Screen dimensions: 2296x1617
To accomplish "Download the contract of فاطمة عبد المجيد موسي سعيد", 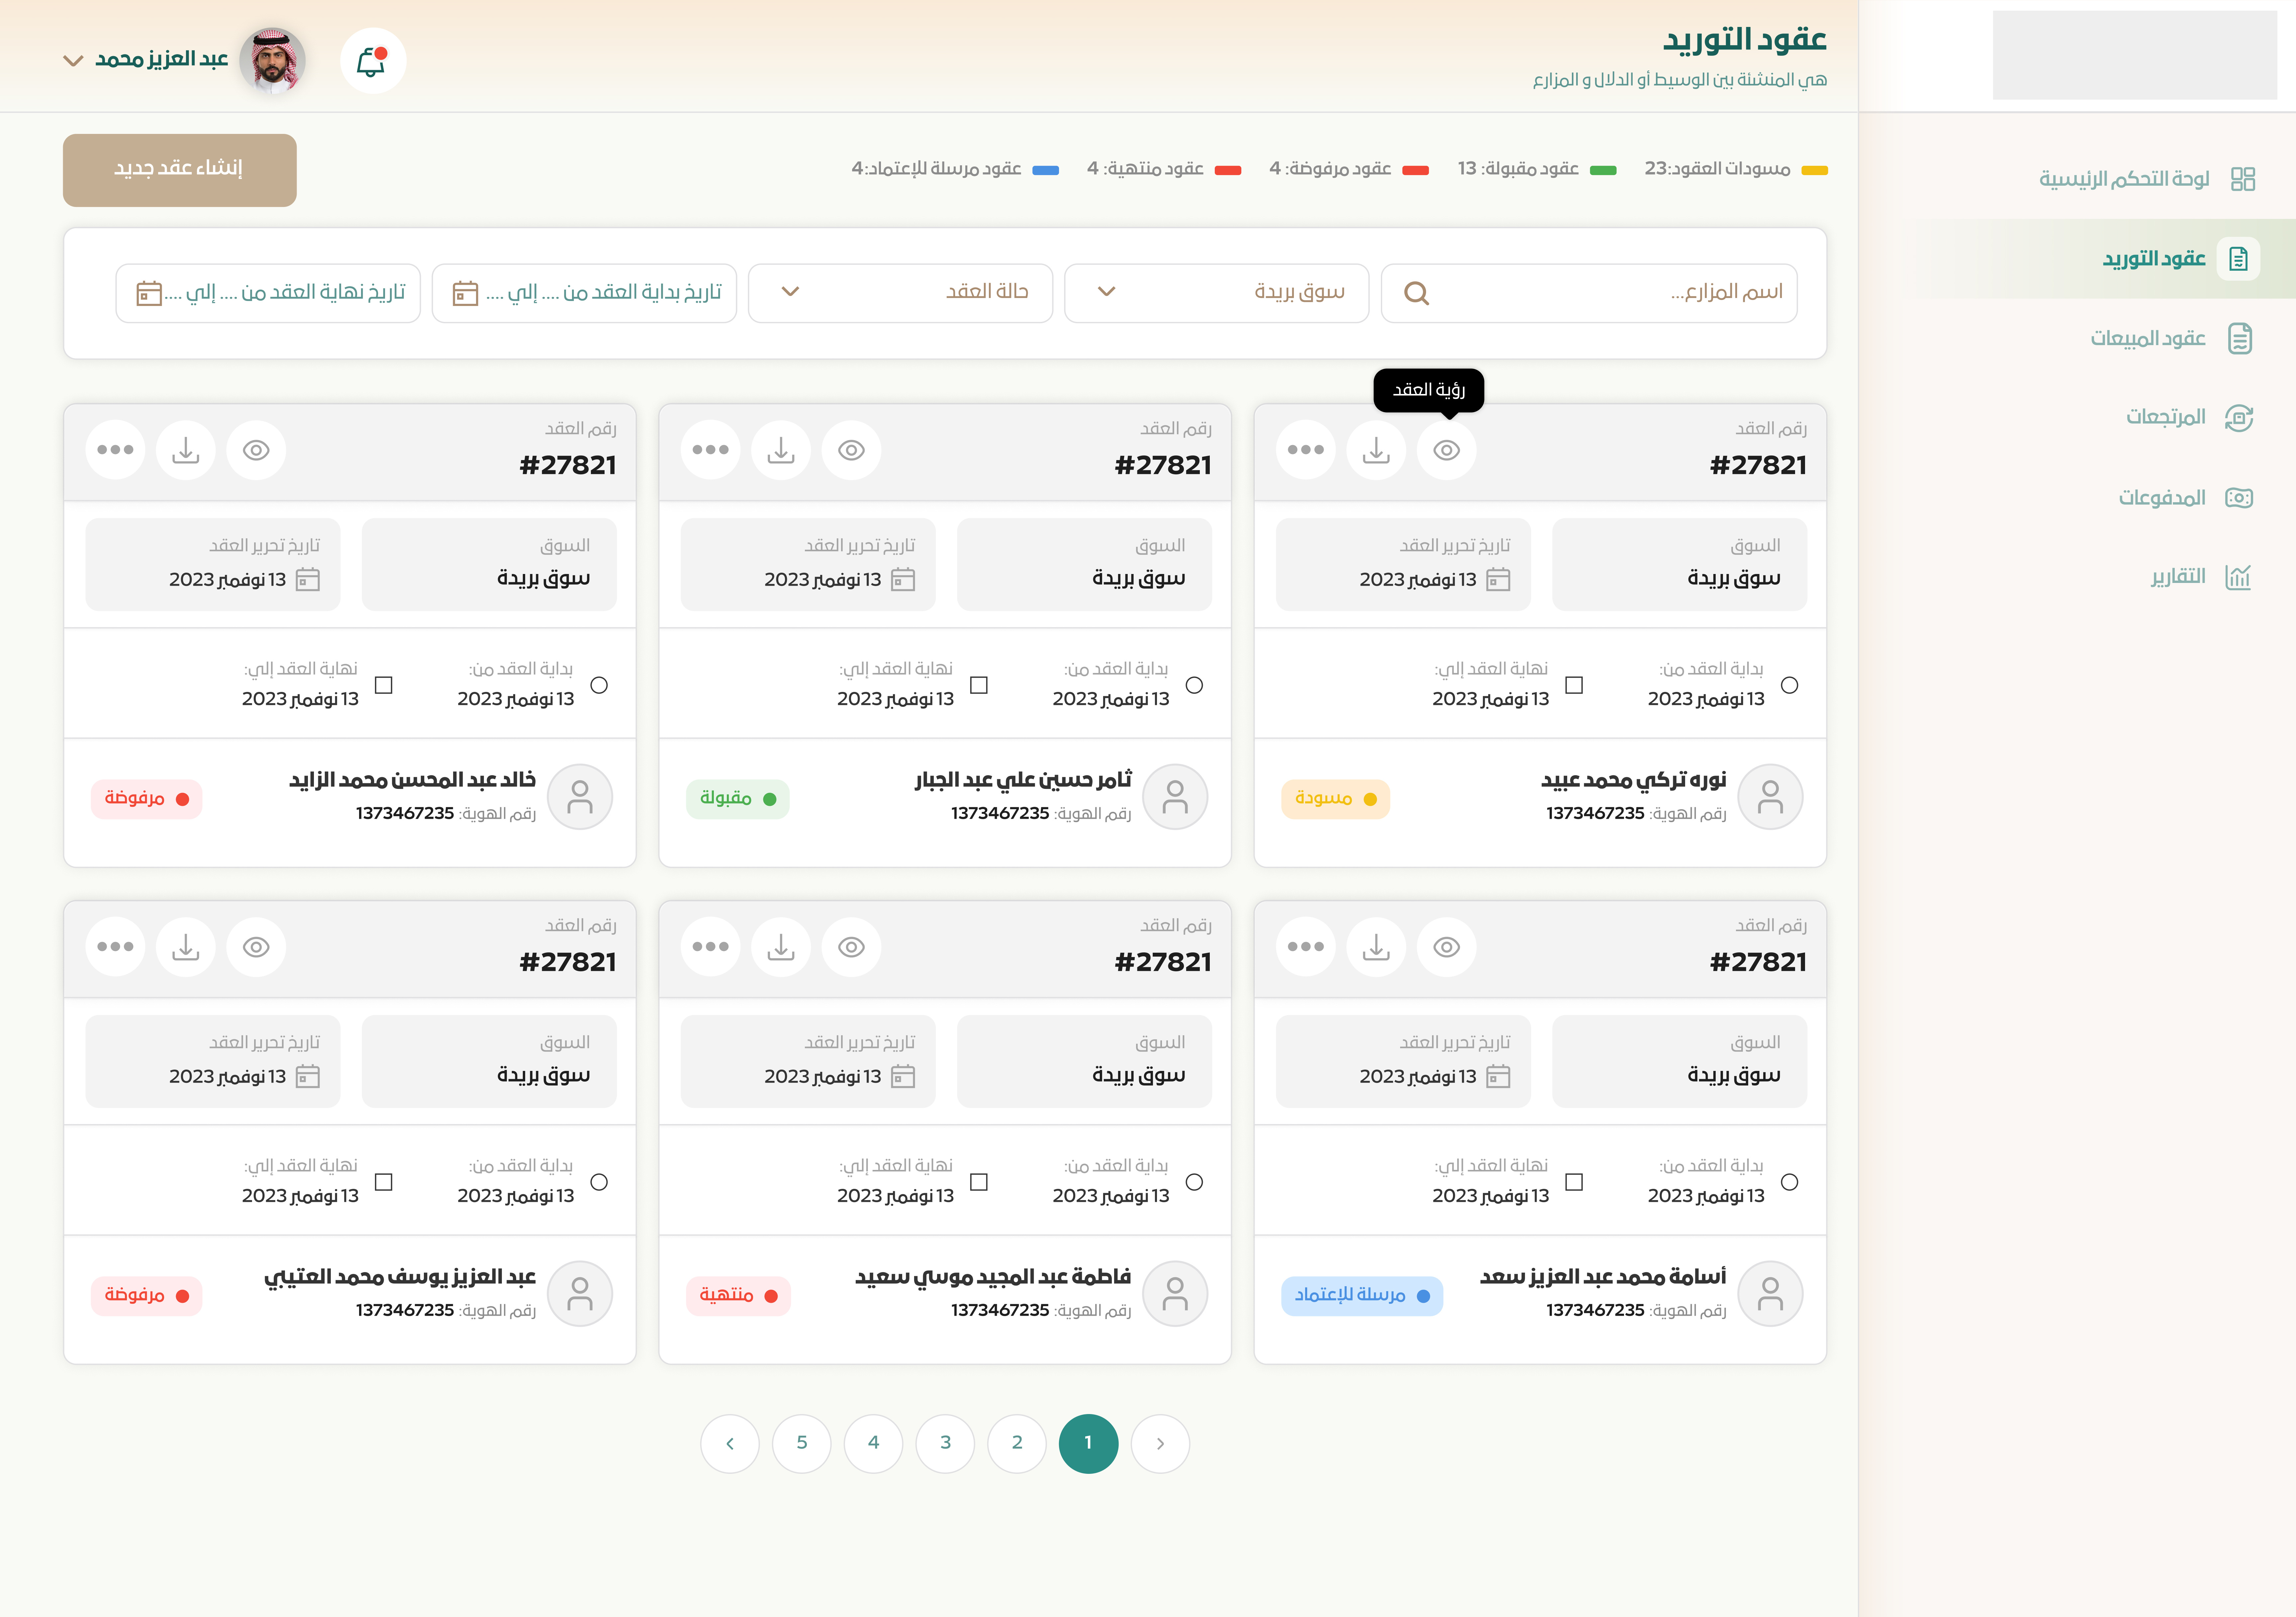I will tap(781, 947).
